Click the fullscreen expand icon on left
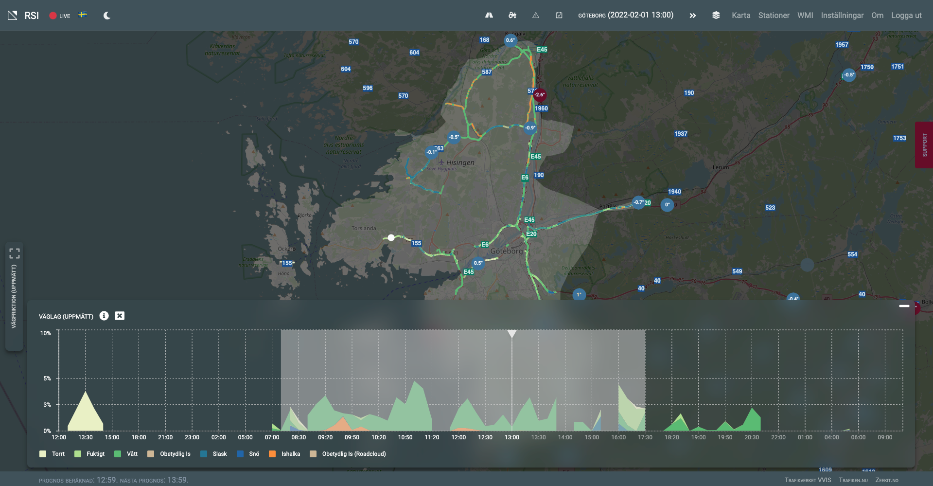 click(x=15, y=253)
